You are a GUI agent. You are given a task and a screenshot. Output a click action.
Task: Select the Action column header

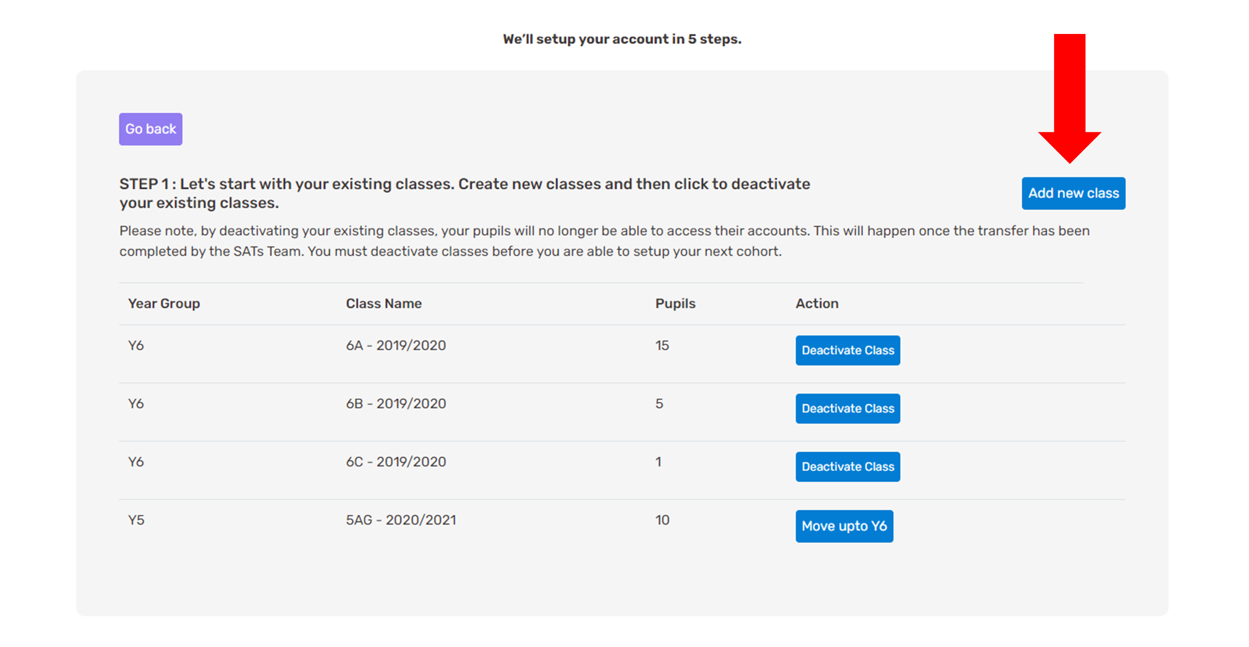click(817, 303)
